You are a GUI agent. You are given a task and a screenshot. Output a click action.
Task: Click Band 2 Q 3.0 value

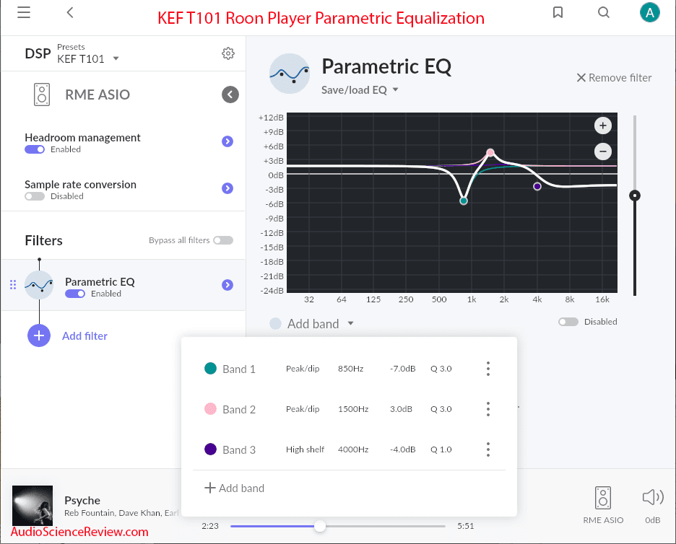point(441,409)
